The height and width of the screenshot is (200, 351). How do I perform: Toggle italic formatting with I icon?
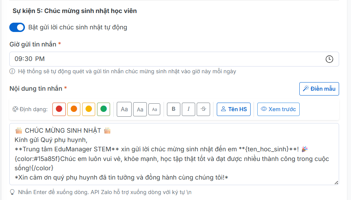click(189, 109)
